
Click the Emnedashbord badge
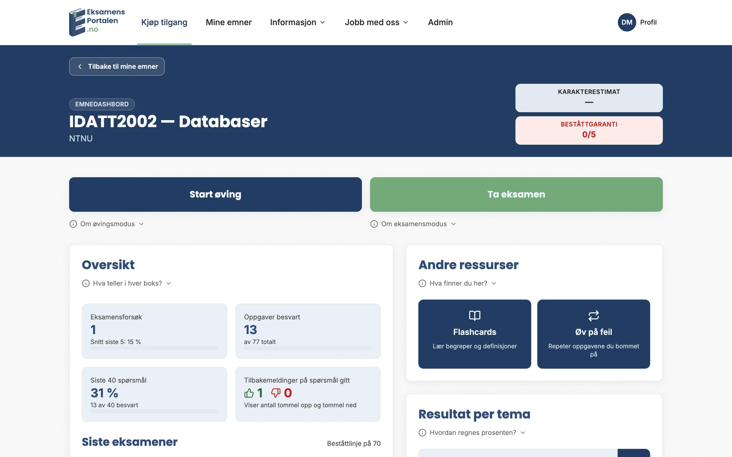click(102, 104)
